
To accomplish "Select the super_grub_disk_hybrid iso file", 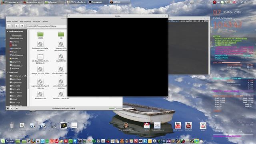I will (x=40, y=84).
